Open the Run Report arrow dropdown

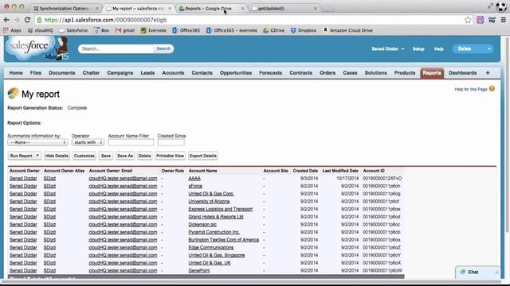(x=37, y=156)
